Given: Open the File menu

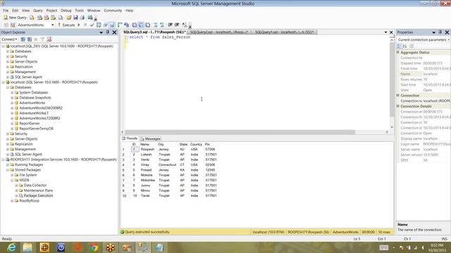Looking at the screenshot, I should coord(6,11).
